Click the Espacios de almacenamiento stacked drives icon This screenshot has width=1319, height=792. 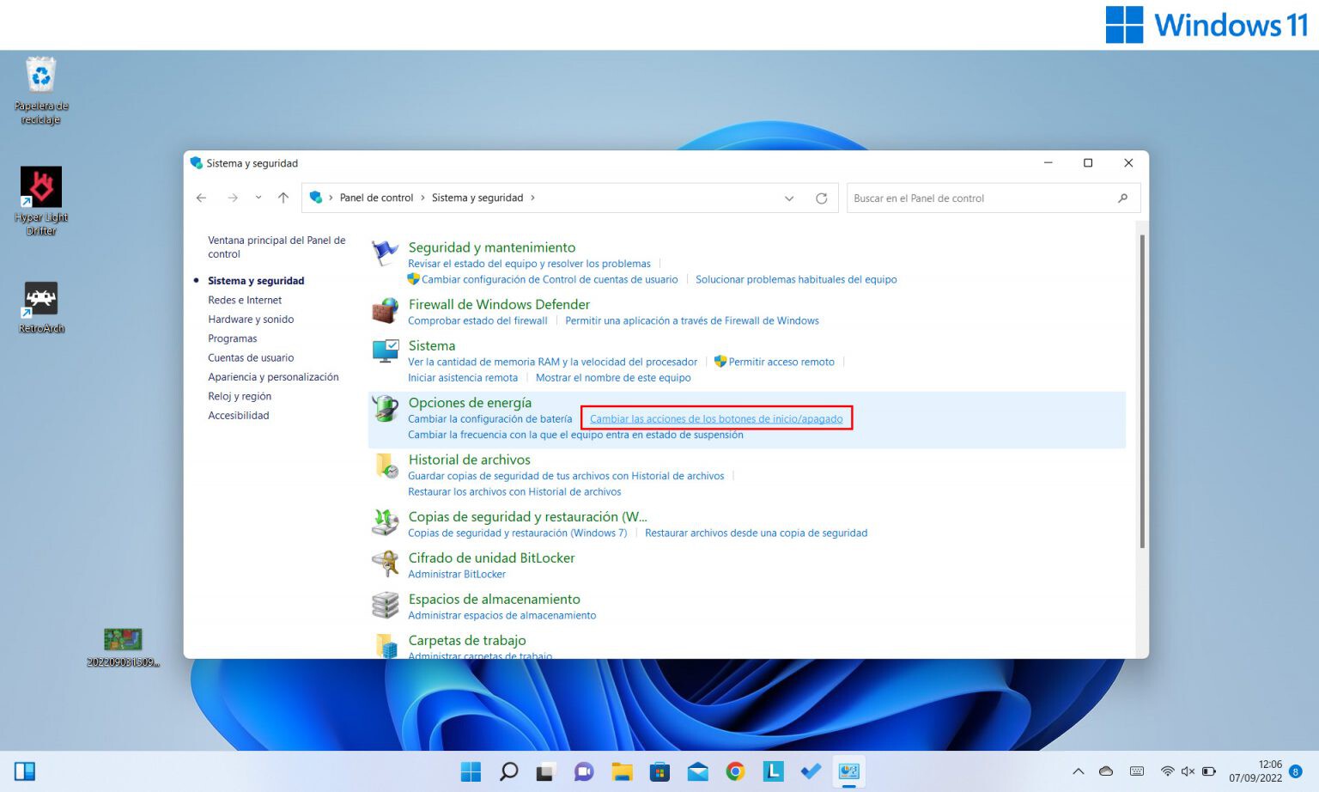tap(384, 605)
